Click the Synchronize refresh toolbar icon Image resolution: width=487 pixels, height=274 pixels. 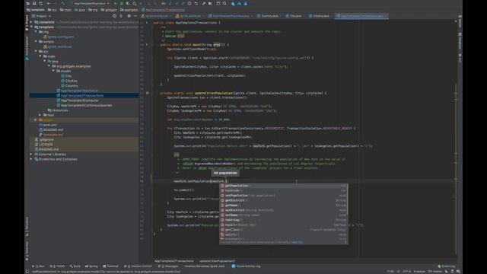40,3
